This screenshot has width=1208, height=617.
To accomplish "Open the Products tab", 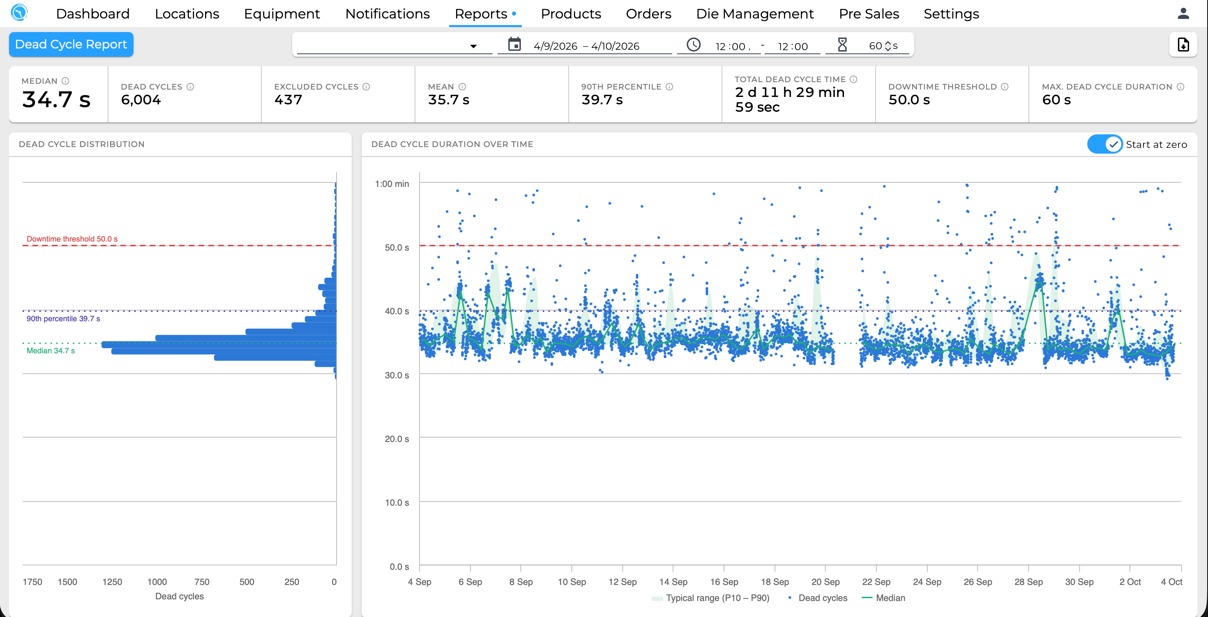I will click(x=571, y=14).
